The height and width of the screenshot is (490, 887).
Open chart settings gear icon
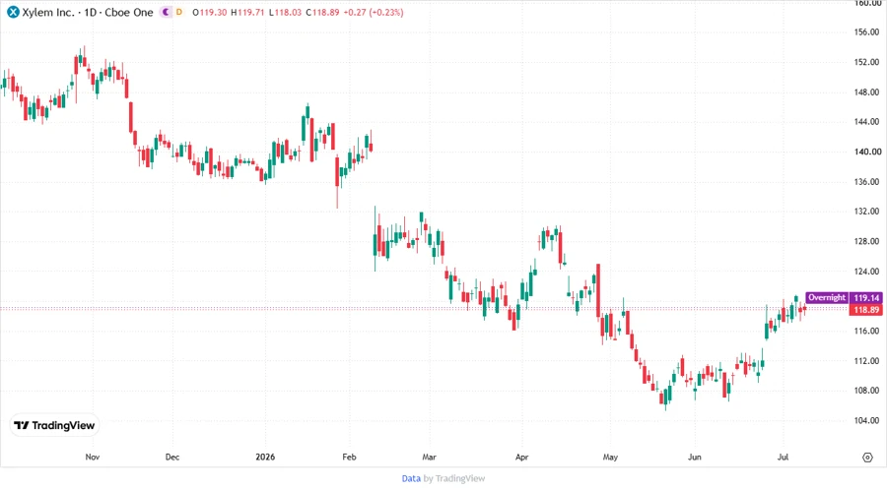[867, 458]
